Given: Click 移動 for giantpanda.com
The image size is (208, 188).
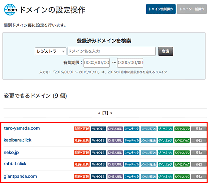Looking at the screenshot, I should [x=199, y=177].
